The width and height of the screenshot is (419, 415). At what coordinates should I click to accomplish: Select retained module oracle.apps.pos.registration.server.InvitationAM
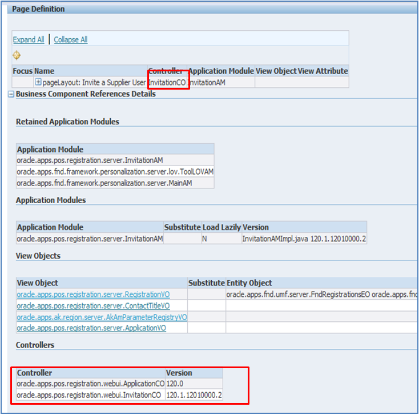click(115, 160)
